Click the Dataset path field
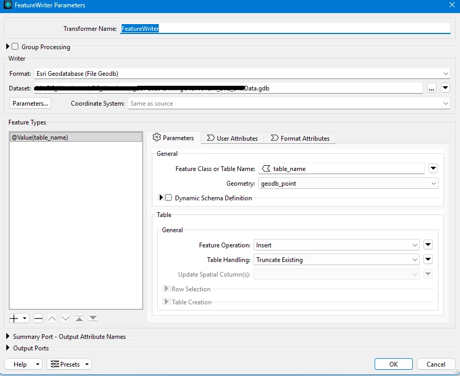Screen dimensions: 460x376 click(x=228, y=88)
